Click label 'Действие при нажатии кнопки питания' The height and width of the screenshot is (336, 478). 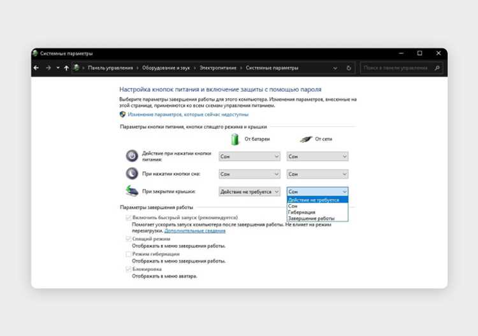point(177,156)
